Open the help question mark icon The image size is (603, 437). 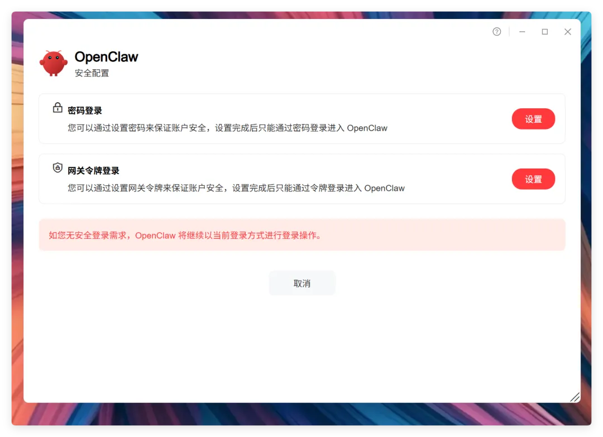pyautogui.click(x=496, y=31)
